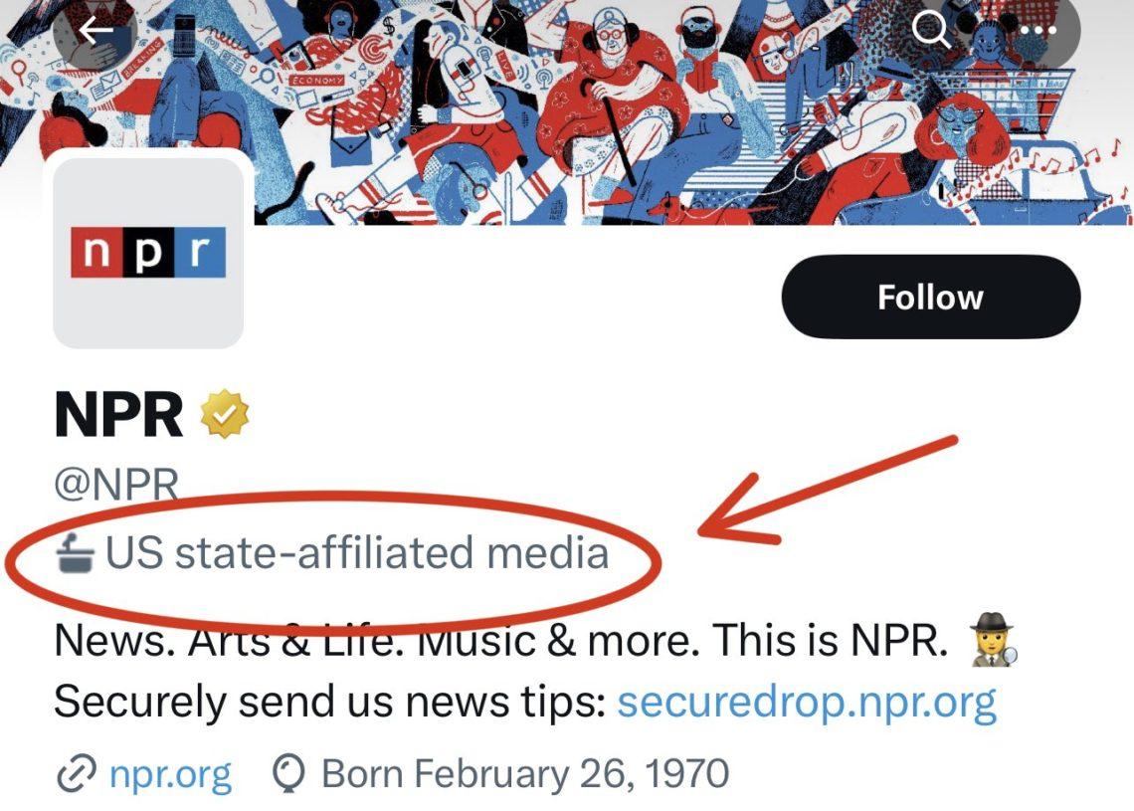Viewport: 1134px width, 811px height.
Task: Click the NPR display name
Action: (x=118, y=415)
